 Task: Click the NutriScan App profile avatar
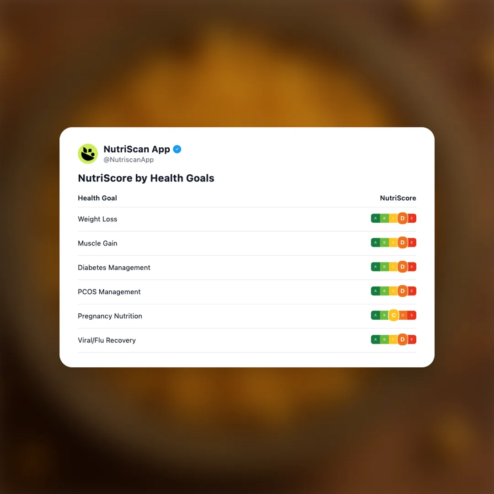(88, 154)
